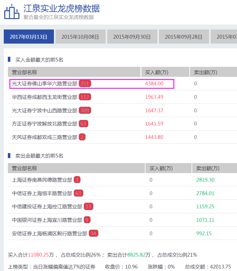
Task: Open 光大证券佛山季华六路营业部 link
Action: tap(44, 84)
